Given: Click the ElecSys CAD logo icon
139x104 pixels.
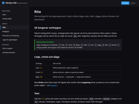Looking at the screenshot, I should [x=3, y=3].
